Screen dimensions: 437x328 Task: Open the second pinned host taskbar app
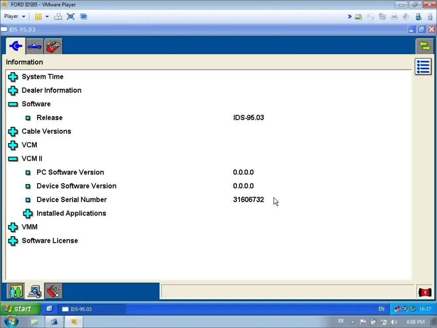(x=54, y=322)
